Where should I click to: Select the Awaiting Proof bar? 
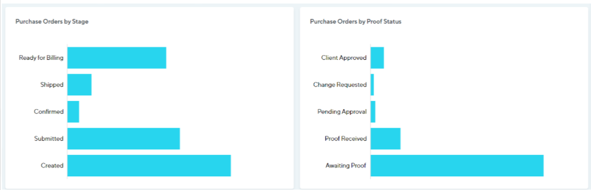pyautogui.click(x=457, y=165)
